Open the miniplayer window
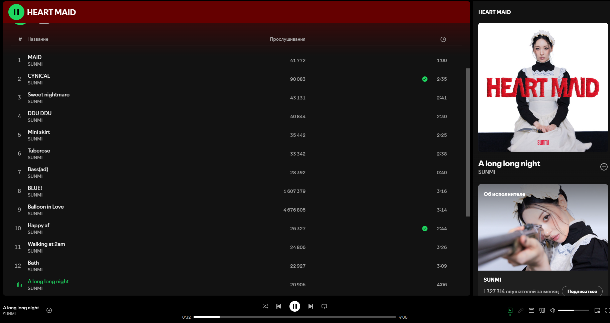The width and height of the screenshot is (610, 323). click(597, 310)
